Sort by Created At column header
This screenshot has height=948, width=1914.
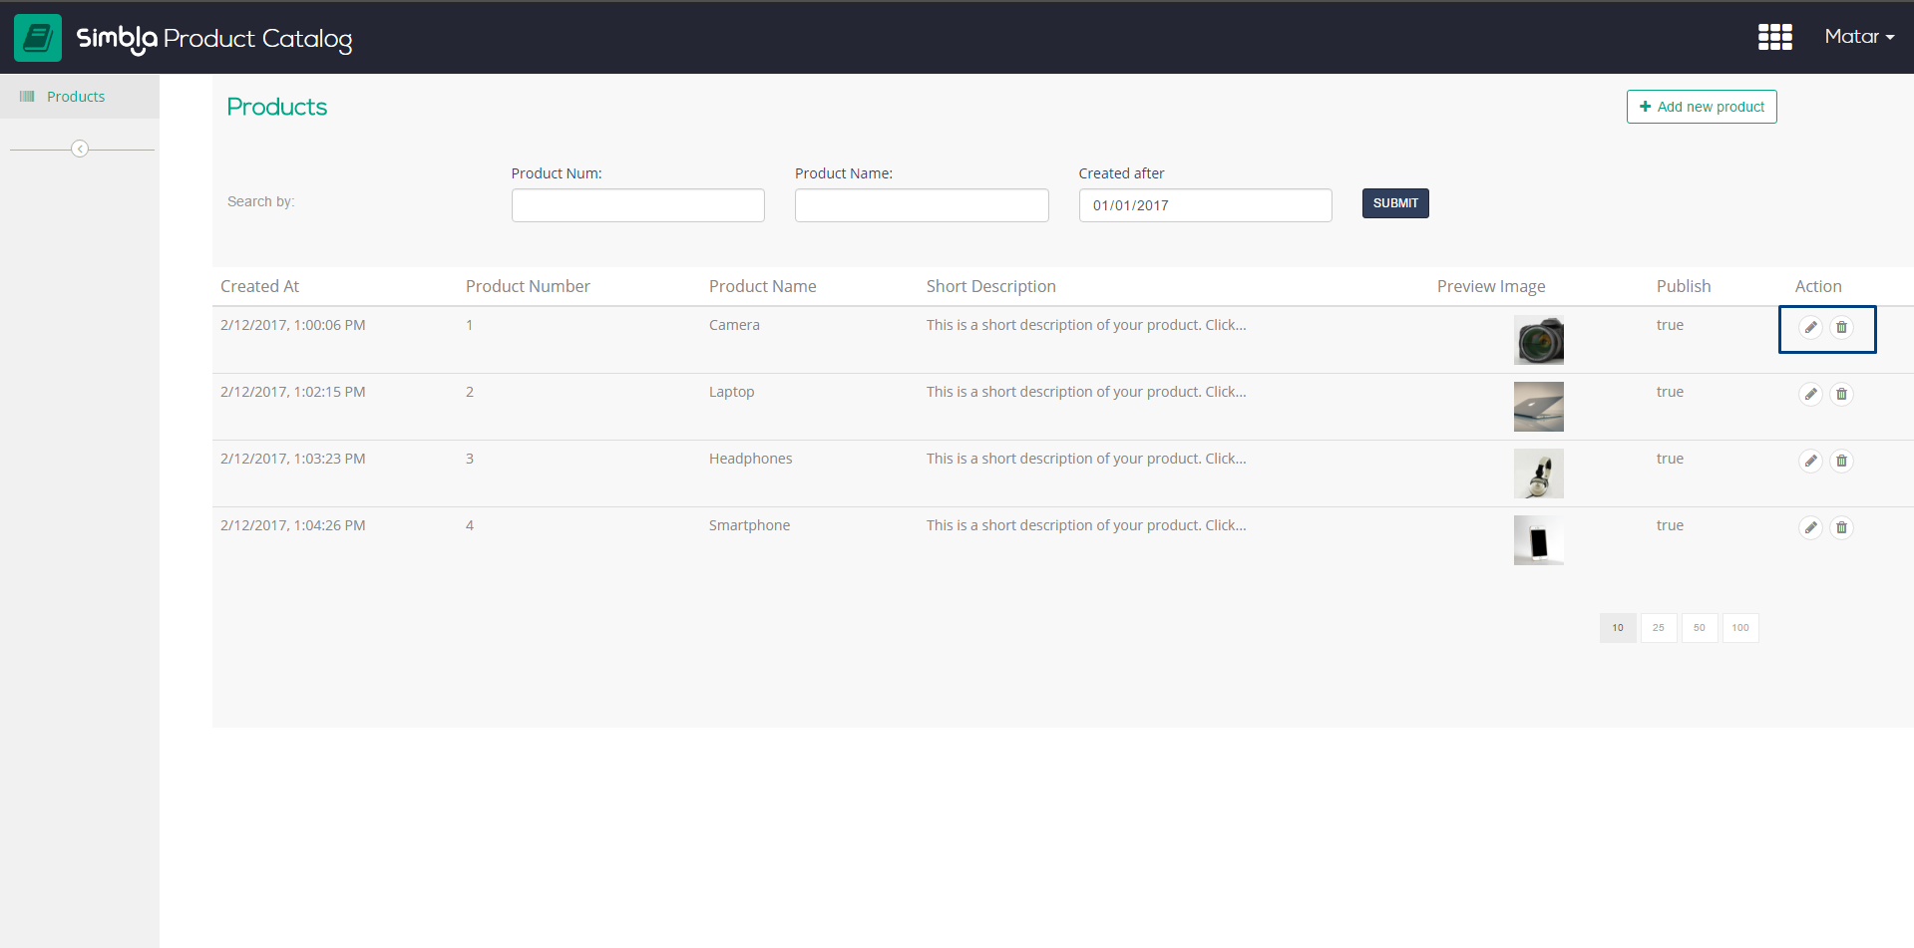click(259, 286)
